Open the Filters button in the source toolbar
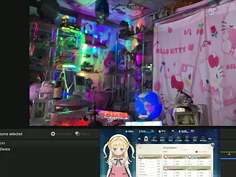The image size is (236, 177). [82, 134]
